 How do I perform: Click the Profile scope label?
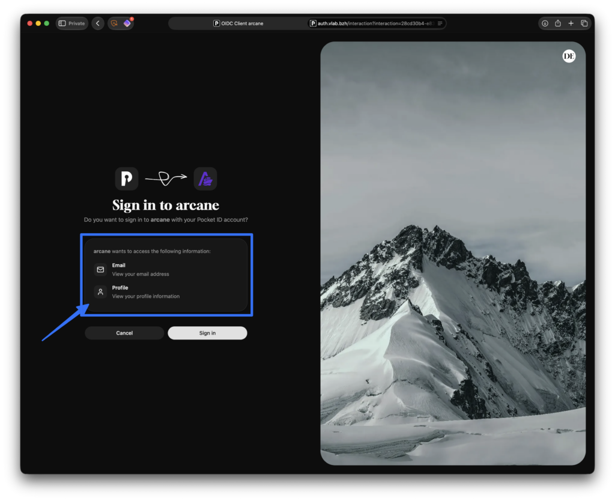[120, 288]
